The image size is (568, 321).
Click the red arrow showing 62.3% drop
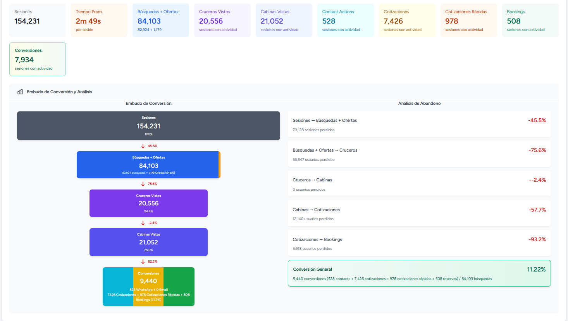(143, 261)
